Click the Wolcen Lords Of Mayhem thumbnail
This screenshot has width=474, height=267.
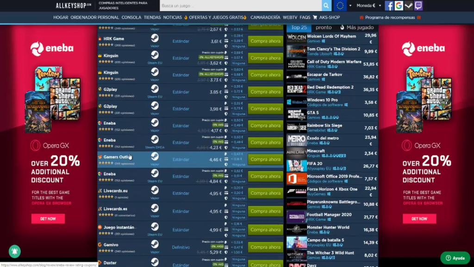pyautogui.click(x=296, y=38)
